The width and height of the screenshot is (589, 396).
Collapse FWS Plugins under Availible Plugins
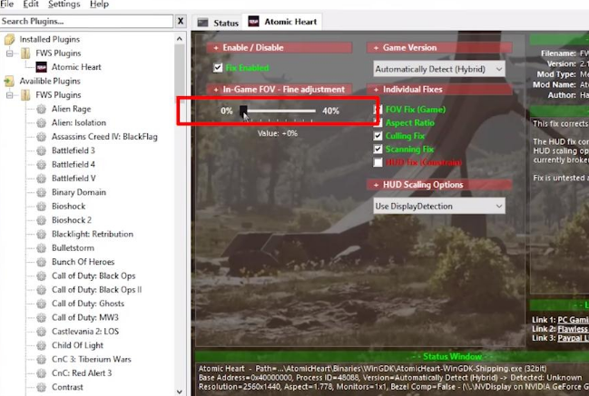pos(10,95)
